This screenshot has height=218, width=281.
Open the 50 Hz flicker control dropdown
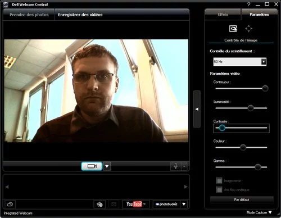click(240, 62)
